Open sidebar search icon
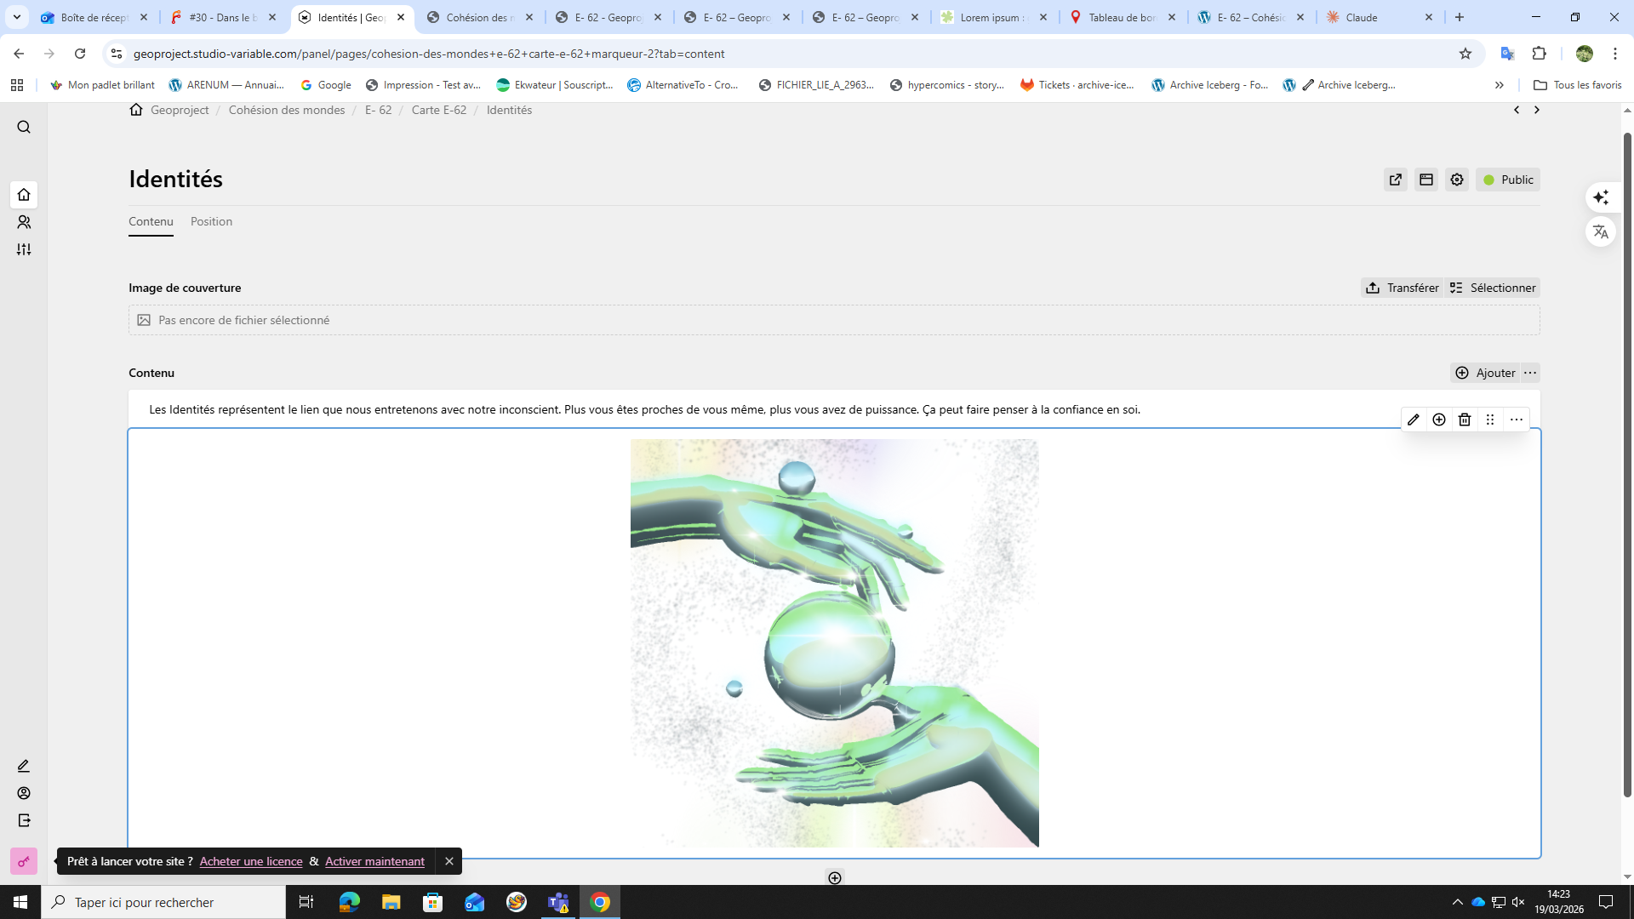 [x=24, y=128]
